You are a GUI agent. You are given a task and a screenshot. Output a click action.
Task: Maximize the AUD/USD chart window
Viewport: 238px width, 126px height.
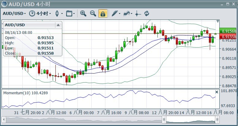[228, 4]
